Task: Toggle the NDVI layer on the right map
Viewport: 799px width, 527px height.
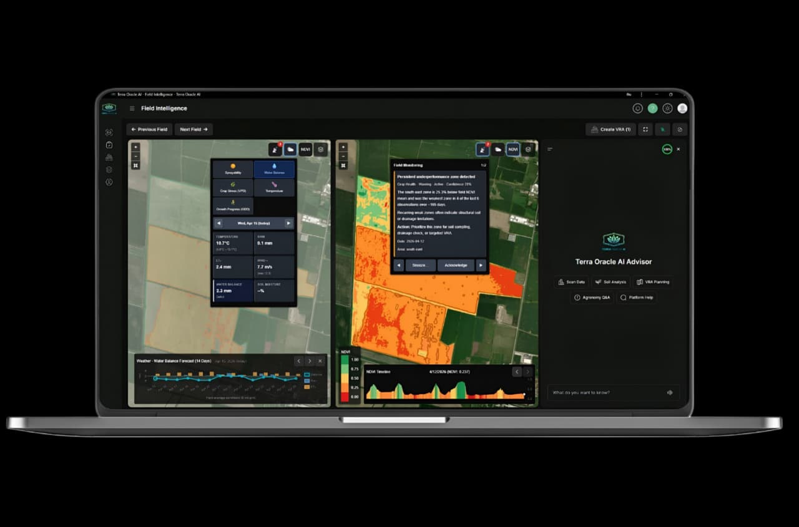Action: coord(512,149)
